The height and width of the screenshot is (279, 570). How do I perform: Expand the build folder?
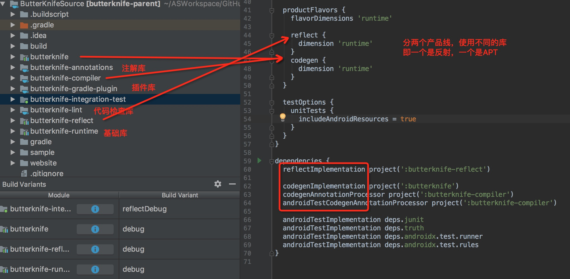point(13,46)
